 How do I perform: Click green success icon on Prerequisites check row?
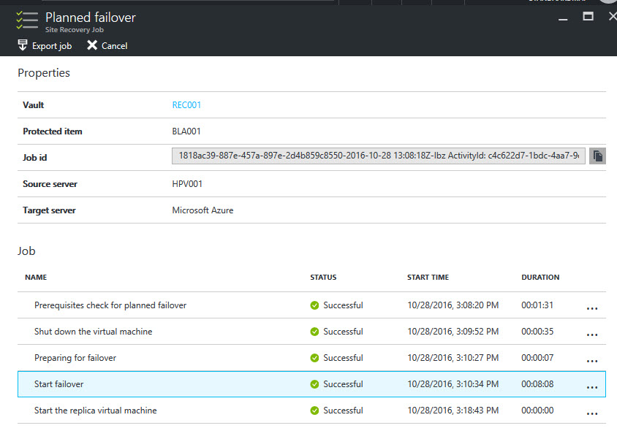coord(314,305)
